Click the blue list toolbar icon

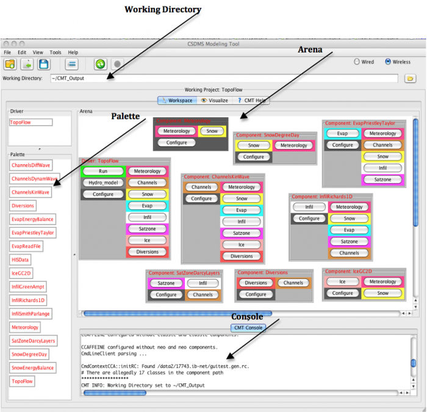point(71,64)
